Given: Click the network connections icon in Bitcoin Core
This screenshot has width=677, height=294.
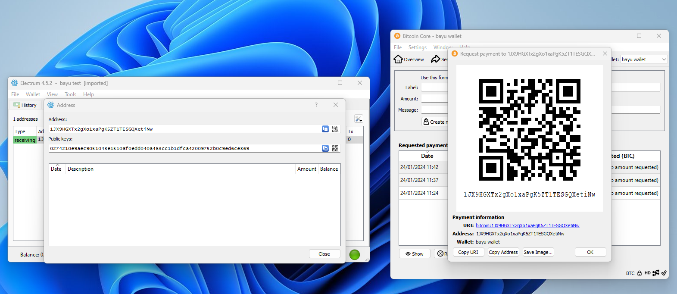Looking at the screenshot, I should 656,273.
